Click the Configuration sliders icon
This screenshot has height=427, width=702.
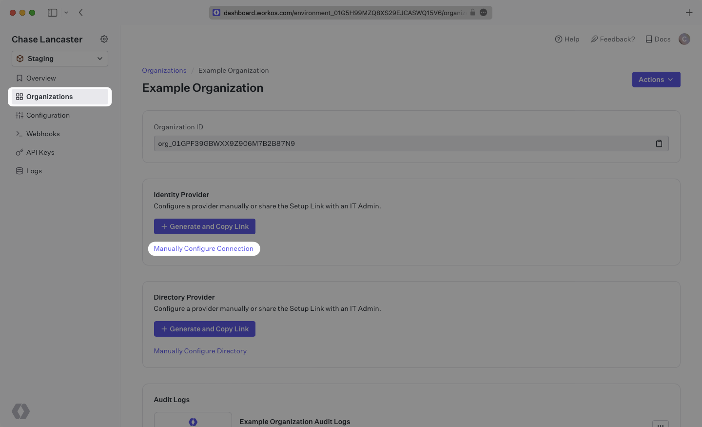[x=19, y=115]
